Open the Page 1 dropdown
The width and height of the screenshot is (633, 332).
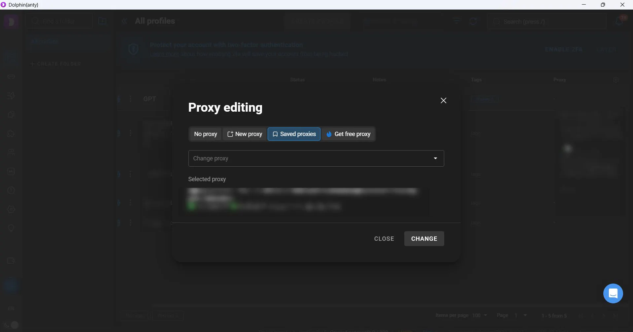click(520, 315)
